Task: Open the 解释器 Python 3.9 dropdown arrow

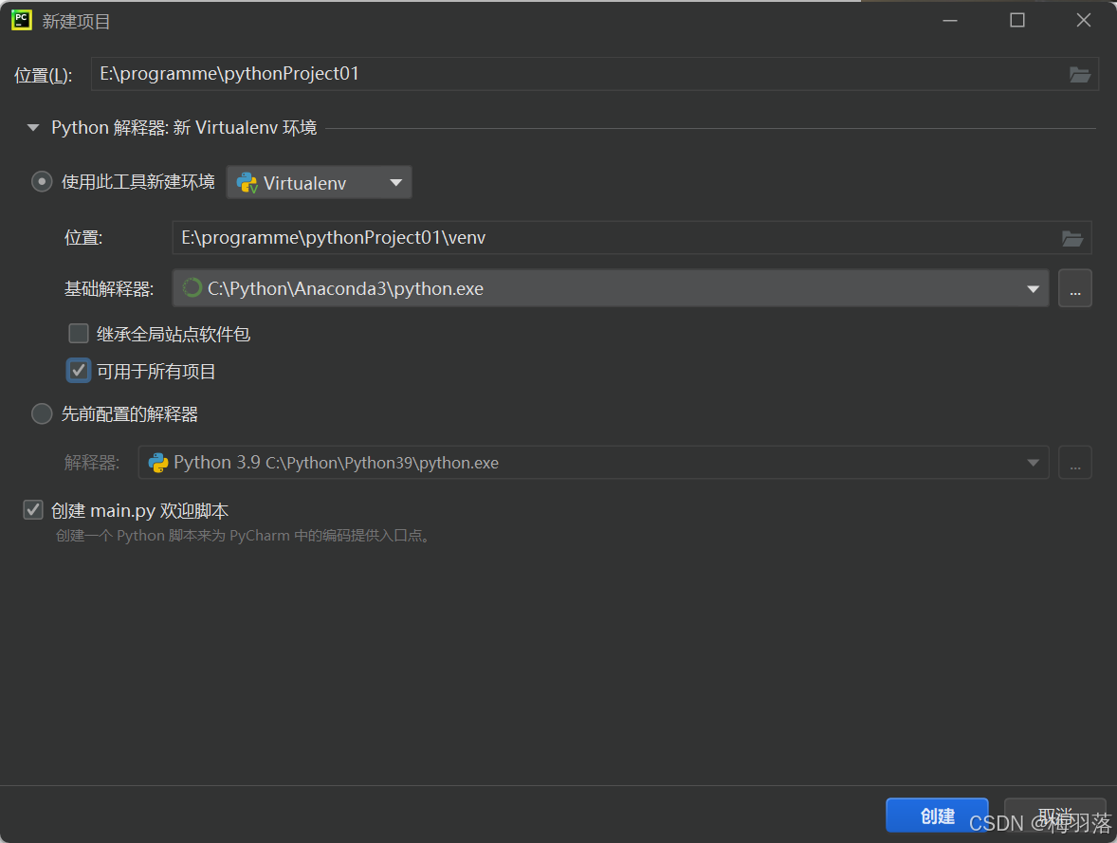Action: click(1033, 463)
